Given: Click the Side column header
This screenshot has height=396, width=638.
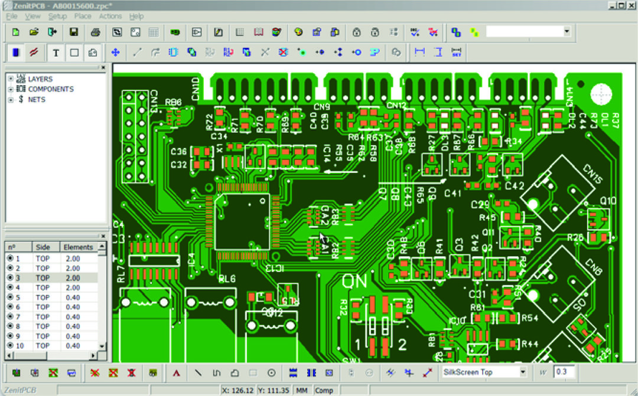Looking at the screenshot, I should [x=43, y=247].
